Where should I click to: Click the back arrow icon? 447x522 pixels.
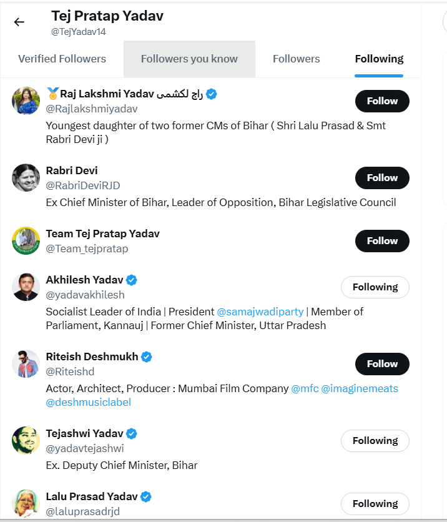19,22
